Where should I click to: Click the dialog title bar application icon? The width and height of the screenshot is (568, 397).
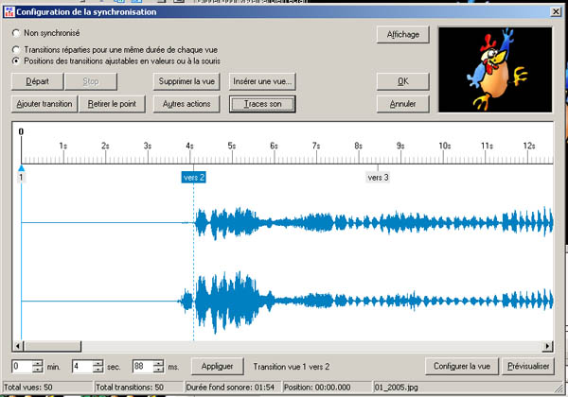pos(9,11)
